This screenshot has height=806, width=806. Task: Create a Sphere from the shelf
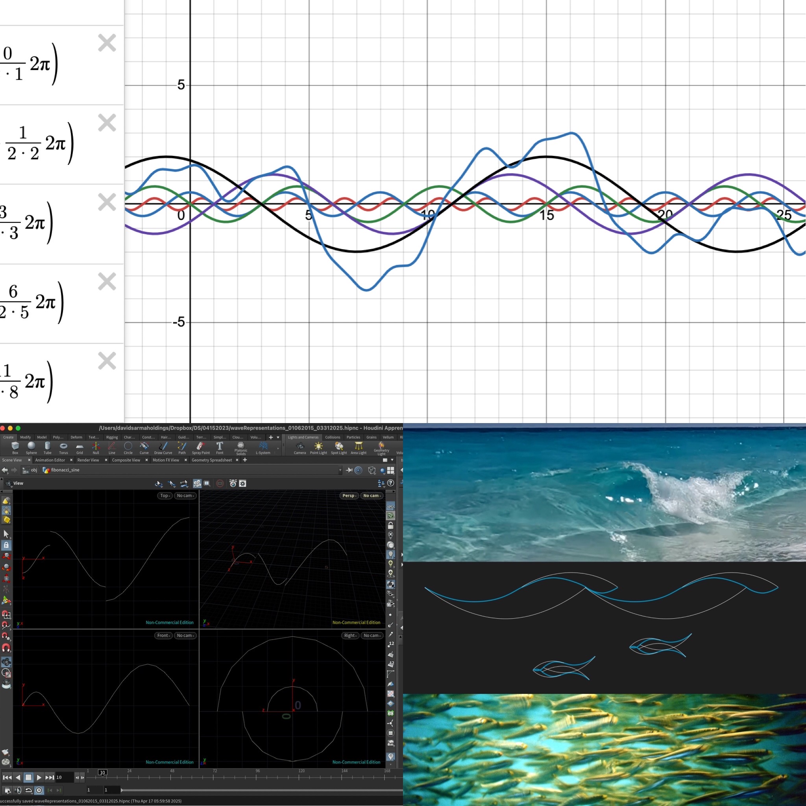(x=31, y=447)
